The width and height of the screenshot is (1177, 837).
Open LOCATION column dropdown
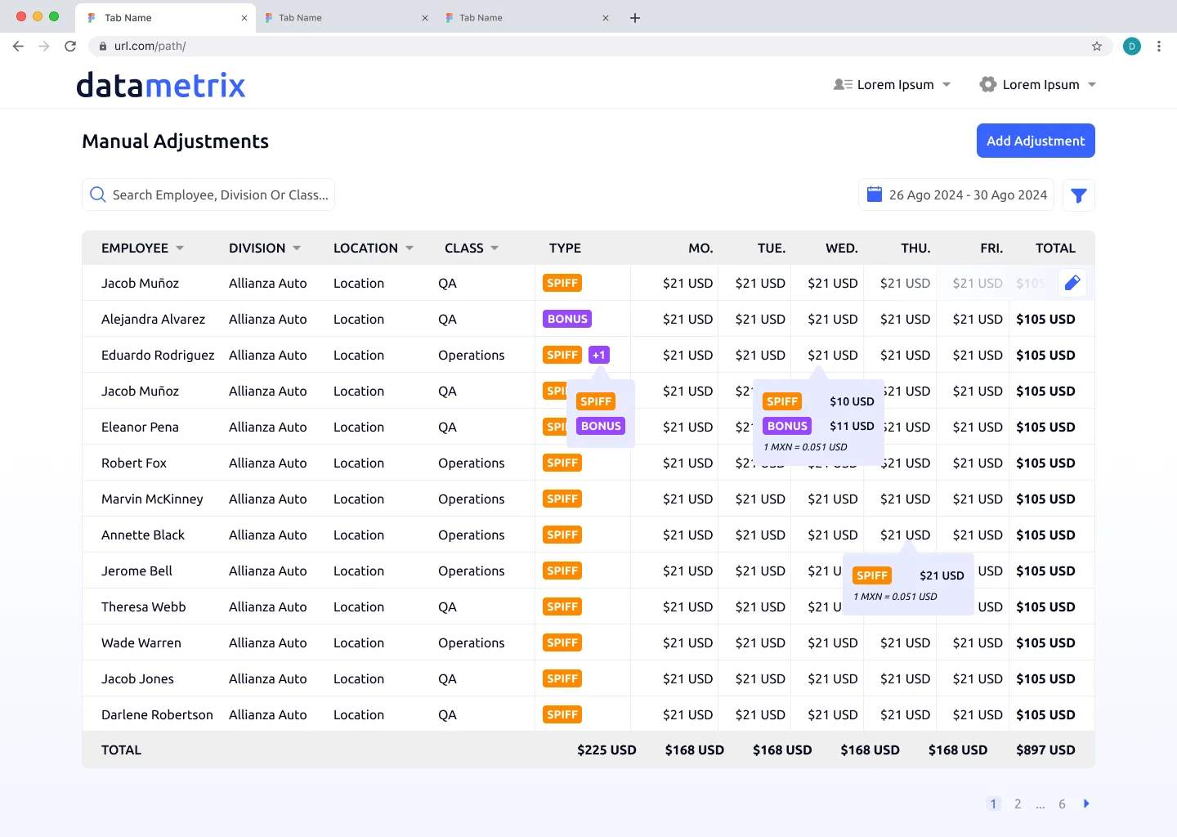pyautogui.click(x=409, y=248)
